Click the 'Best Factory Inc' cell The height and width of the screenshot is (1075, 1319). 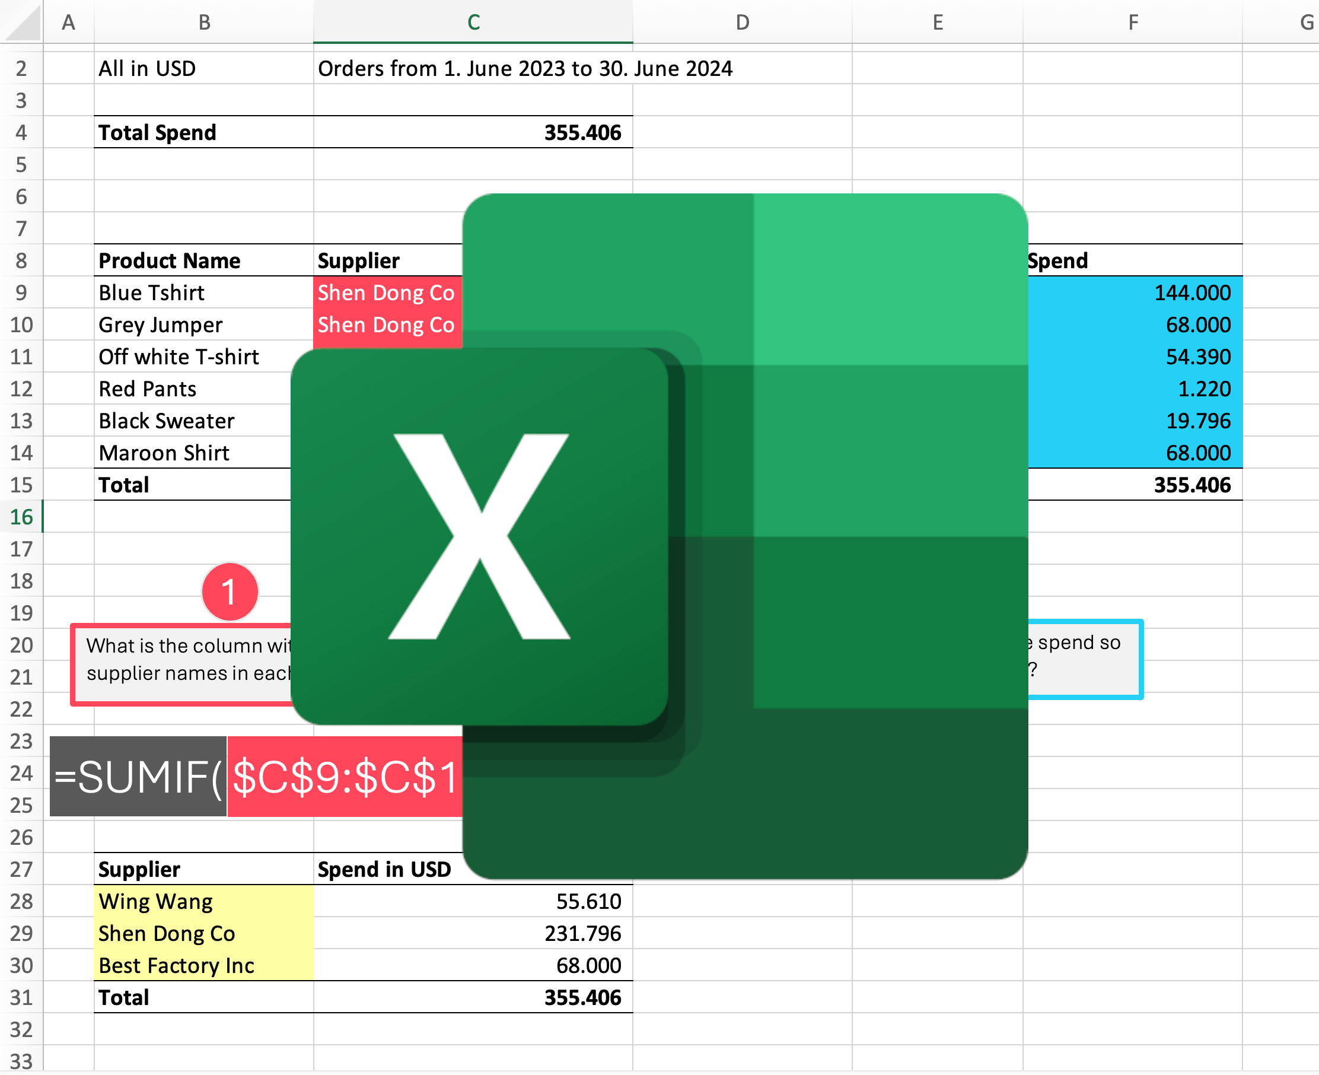tap(203, 965)
